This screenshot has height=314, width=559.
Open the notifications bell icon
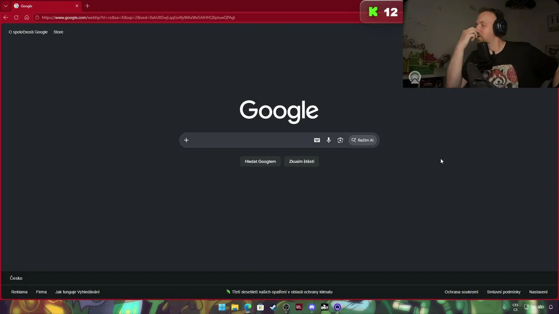[x=551, y=307]
